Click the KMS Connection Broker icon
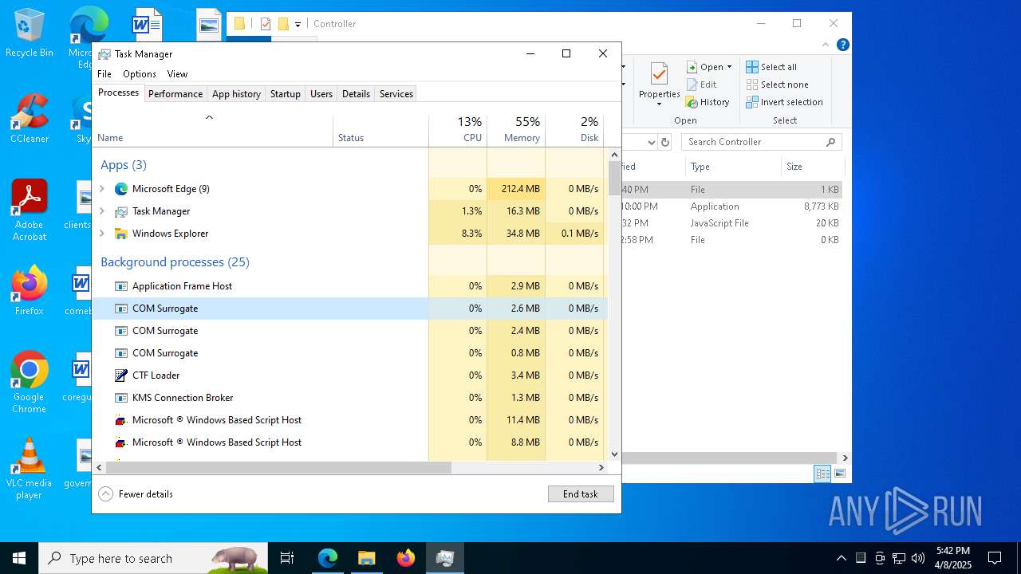 click(121, 398)
